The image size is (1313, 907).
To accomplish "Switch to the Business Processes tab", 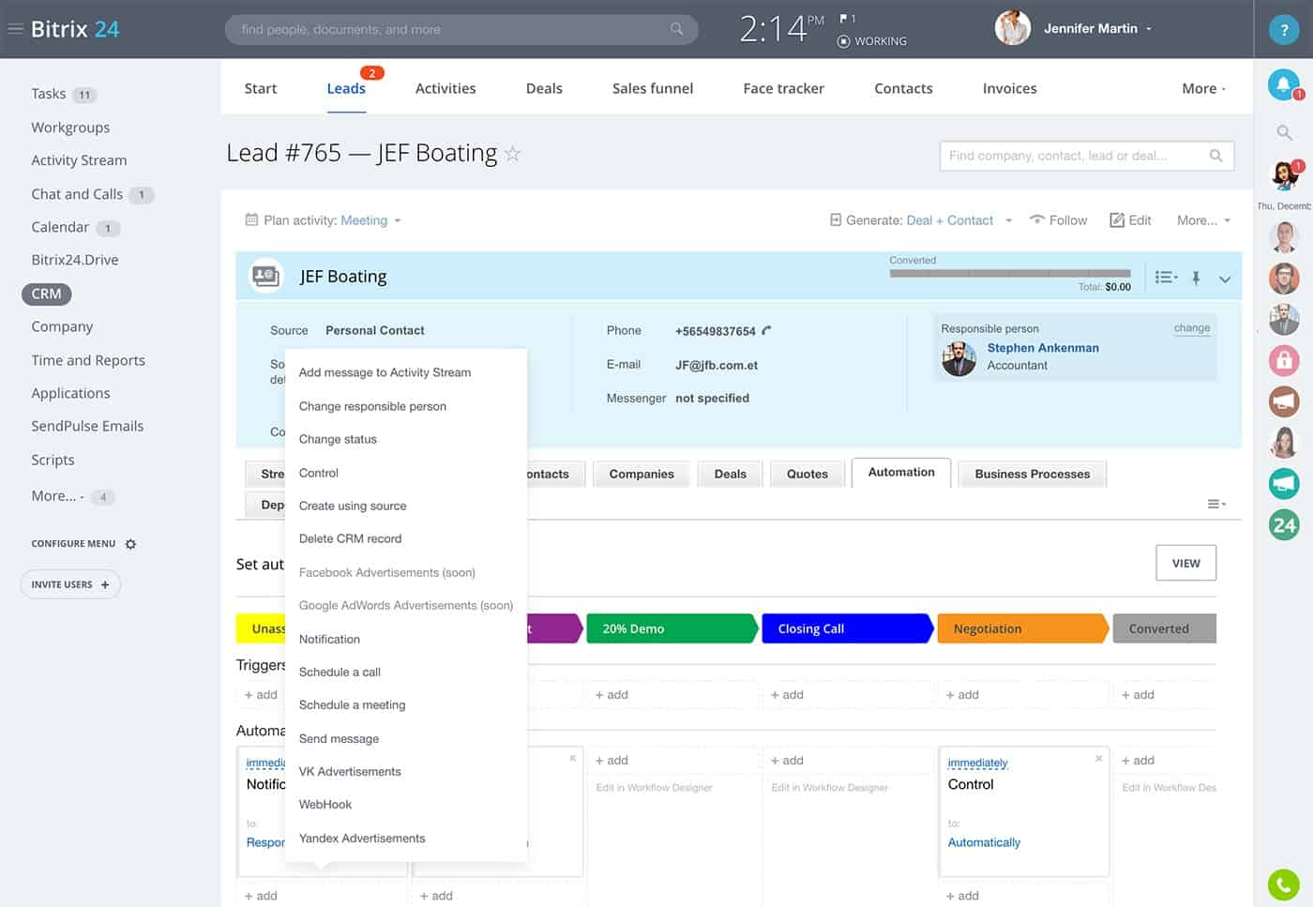I will [1032, 474].
